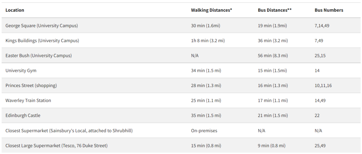Click the On-premises walking distance cell
The width and height of the screenshot is (362, 154).
tap(204, 131)
